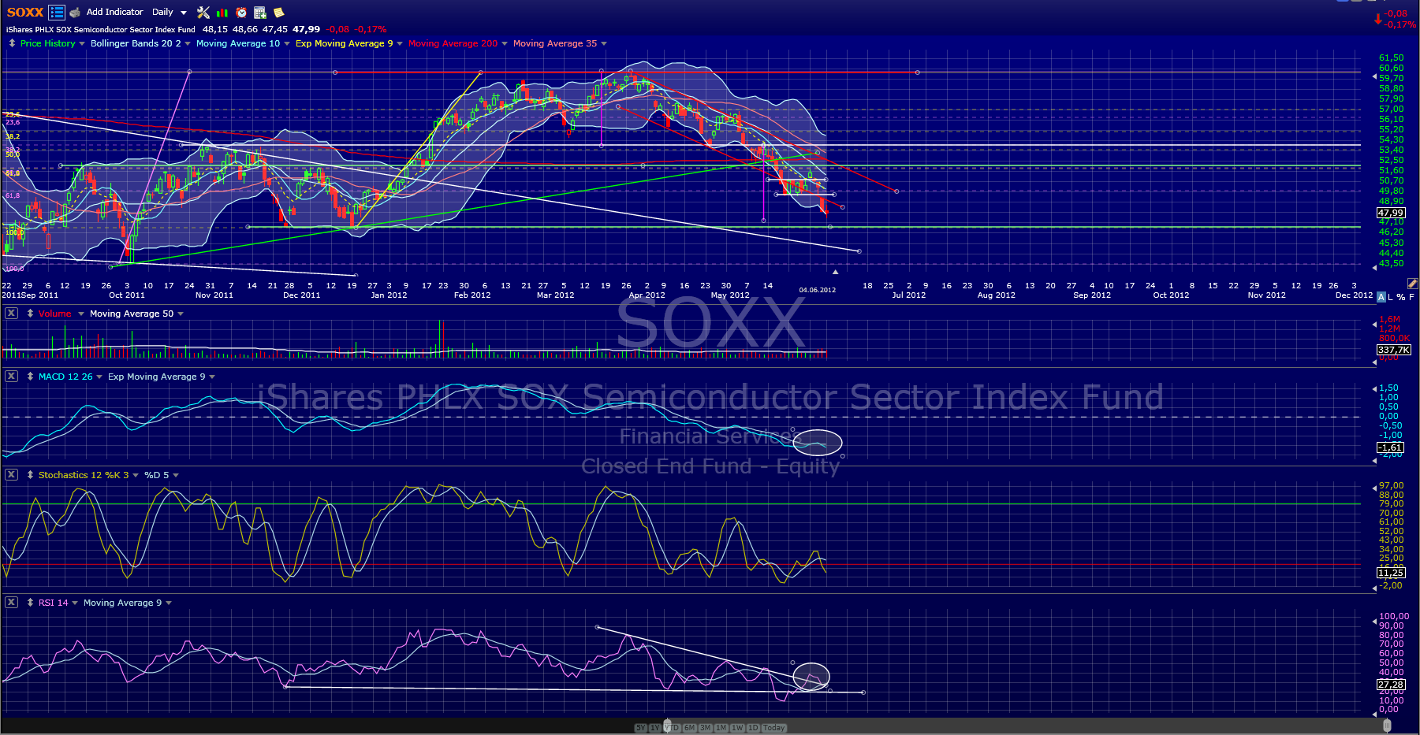The height and width of the screenshot is (735, 1420).
Task: Open Stochastics 12 %K 3 dropdown
Action: click(136, 476)
